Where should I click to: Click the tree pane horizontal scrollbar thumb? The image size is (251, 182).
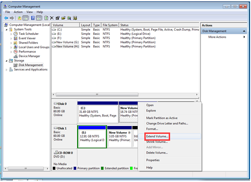point(26,169)
